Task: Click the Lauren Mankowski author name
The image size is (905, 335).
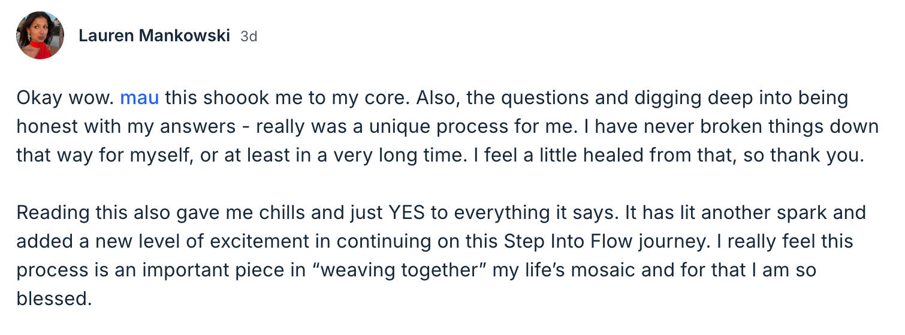Action: click(x=154, y=36)
